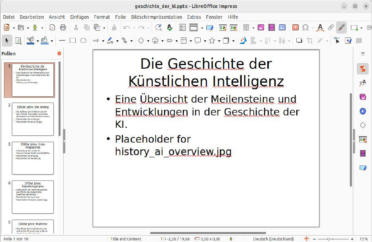Open sidebar Gallery deck
Image resolution: width=372 pixels, height=242 pixels.
coord(363,97)
